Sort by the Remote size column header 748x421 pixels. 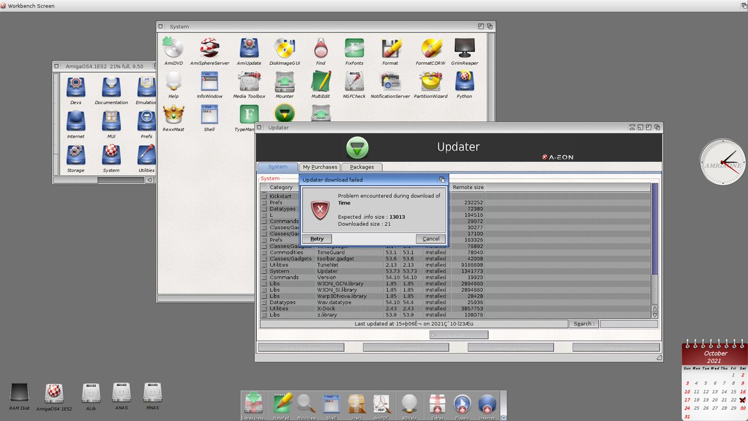(468, 187)
